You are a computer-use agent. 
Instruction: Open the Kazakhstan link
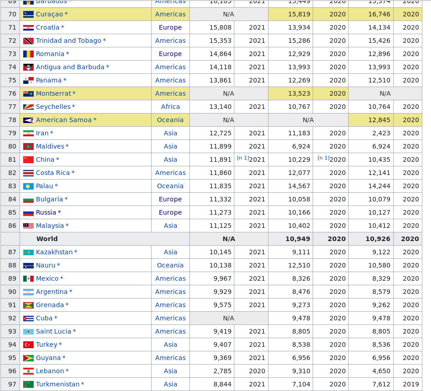coord(55,252)
